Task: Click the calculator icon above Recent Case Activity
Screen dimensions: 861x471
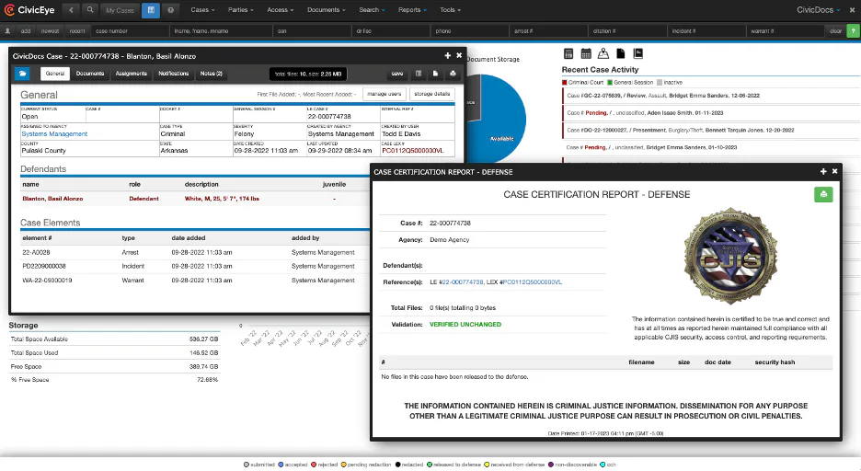Action: pyautogui.click(x=568, y=53)
